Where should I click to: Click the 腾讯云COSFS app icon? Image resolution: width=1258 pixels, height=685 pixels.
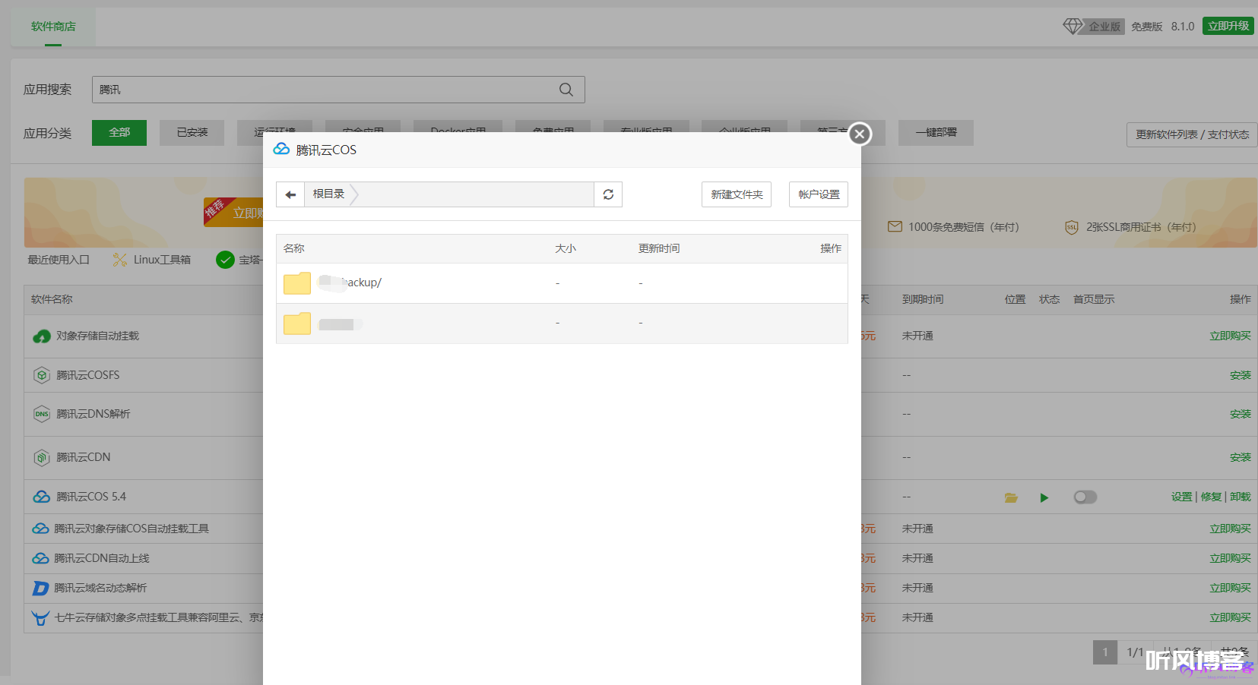[x=42, y=375]
